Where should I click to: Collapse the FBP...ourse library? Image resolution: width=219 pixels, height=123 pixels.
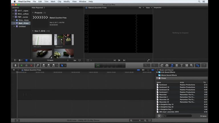pos(13,17)
